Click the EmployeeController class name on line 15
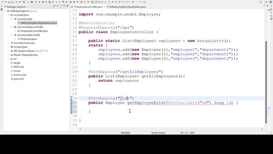The height and width of the screenshot is (154, 273). pos(132,32)
